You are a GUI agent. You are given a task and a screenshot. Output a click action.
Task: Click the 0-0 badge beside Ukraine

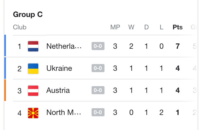coord(97,68)
